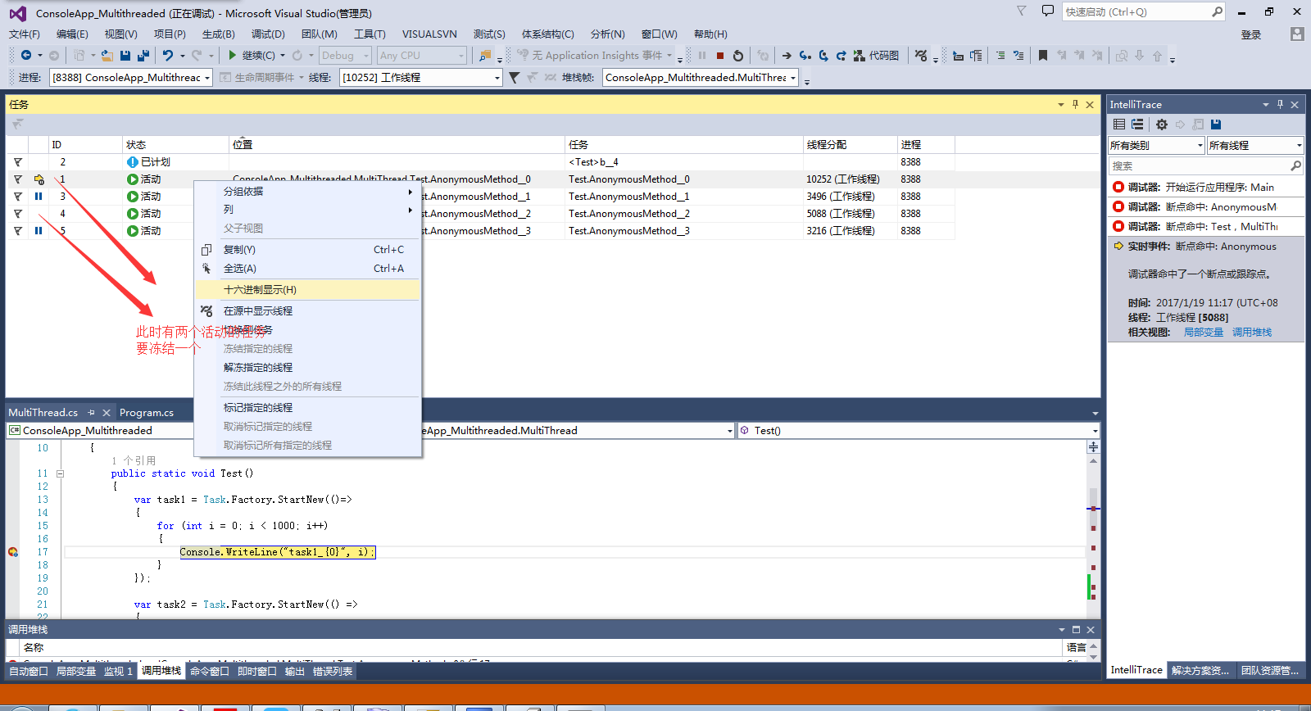Screen dimensions: 1311x711
Task: Open the Debug configuration dropdown
Action: pos(346,56)
